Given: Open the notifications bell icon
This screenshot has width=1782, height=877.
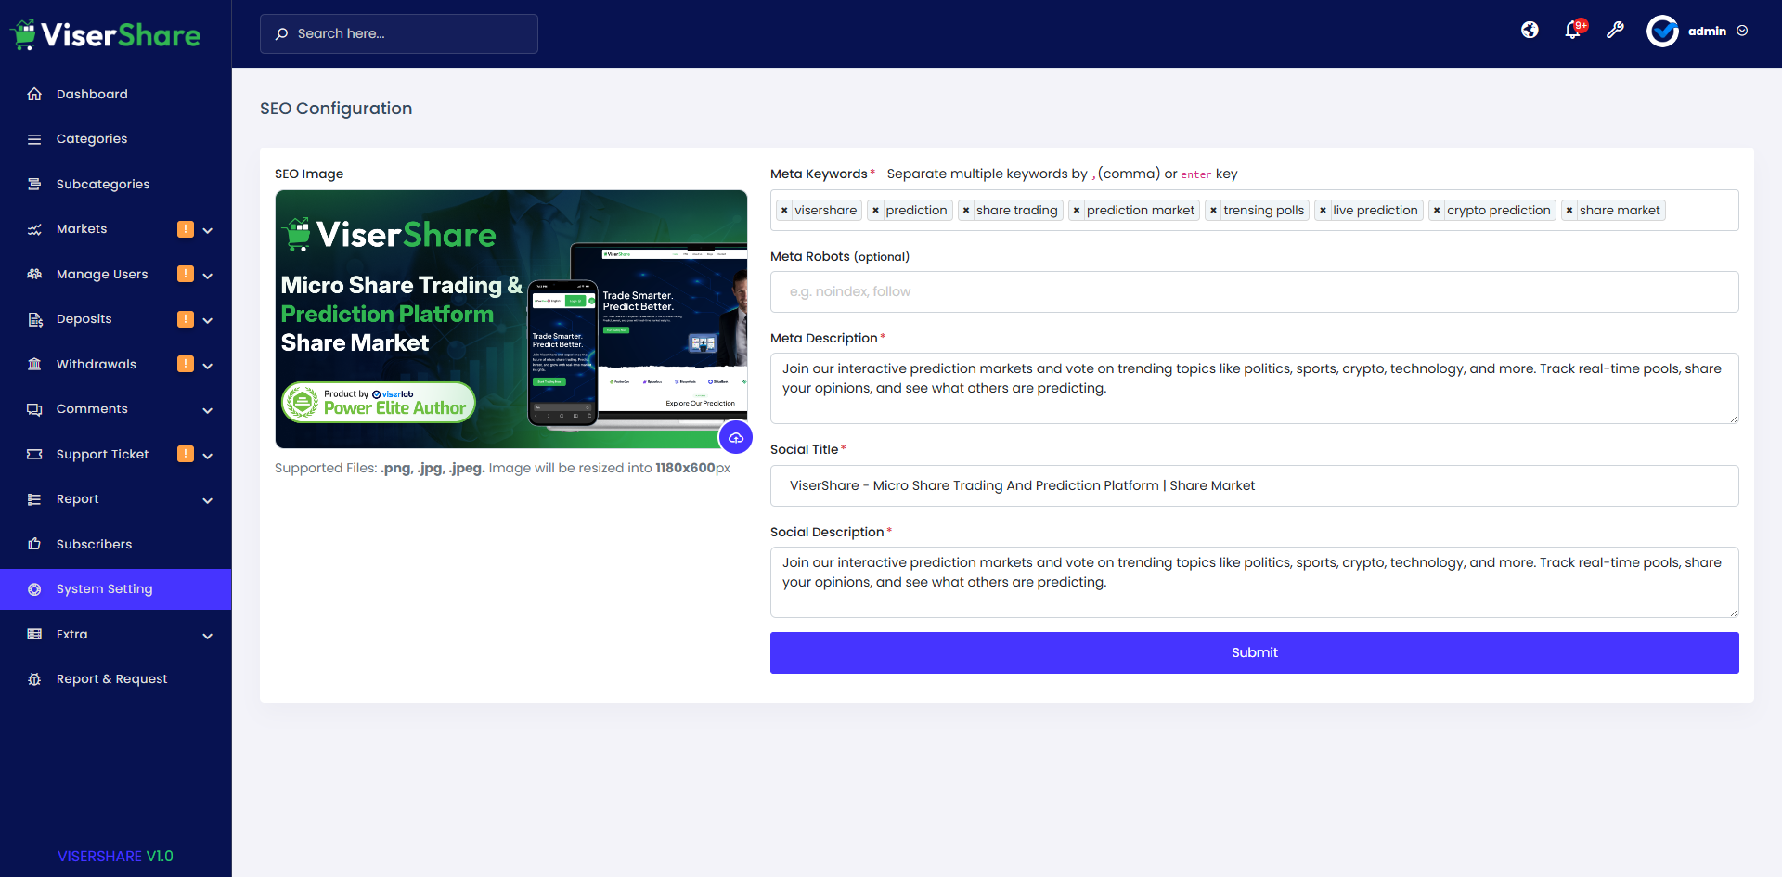Looking at the screenshot, I should pos(1573,31).
